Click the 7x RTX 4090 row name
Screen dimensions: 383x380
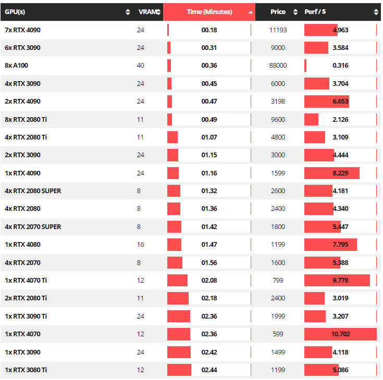click(22, 30)
